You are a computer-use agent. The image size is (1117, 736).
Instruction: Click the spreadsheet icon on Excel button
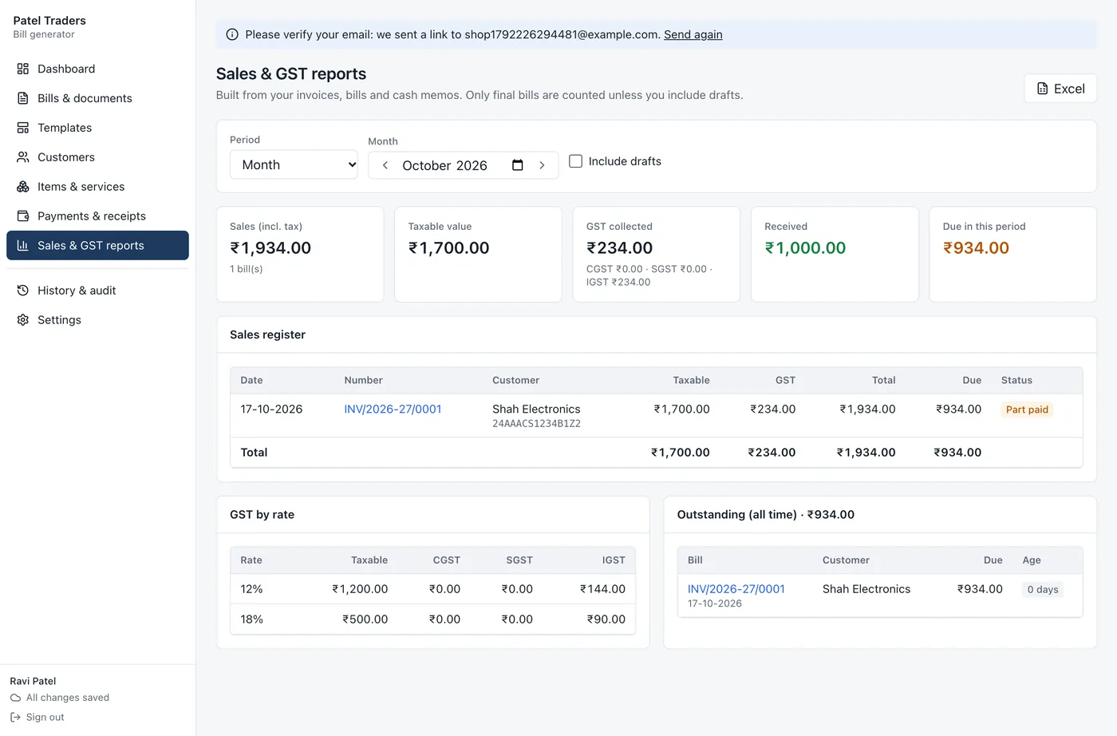click(x=1042, y=89)
